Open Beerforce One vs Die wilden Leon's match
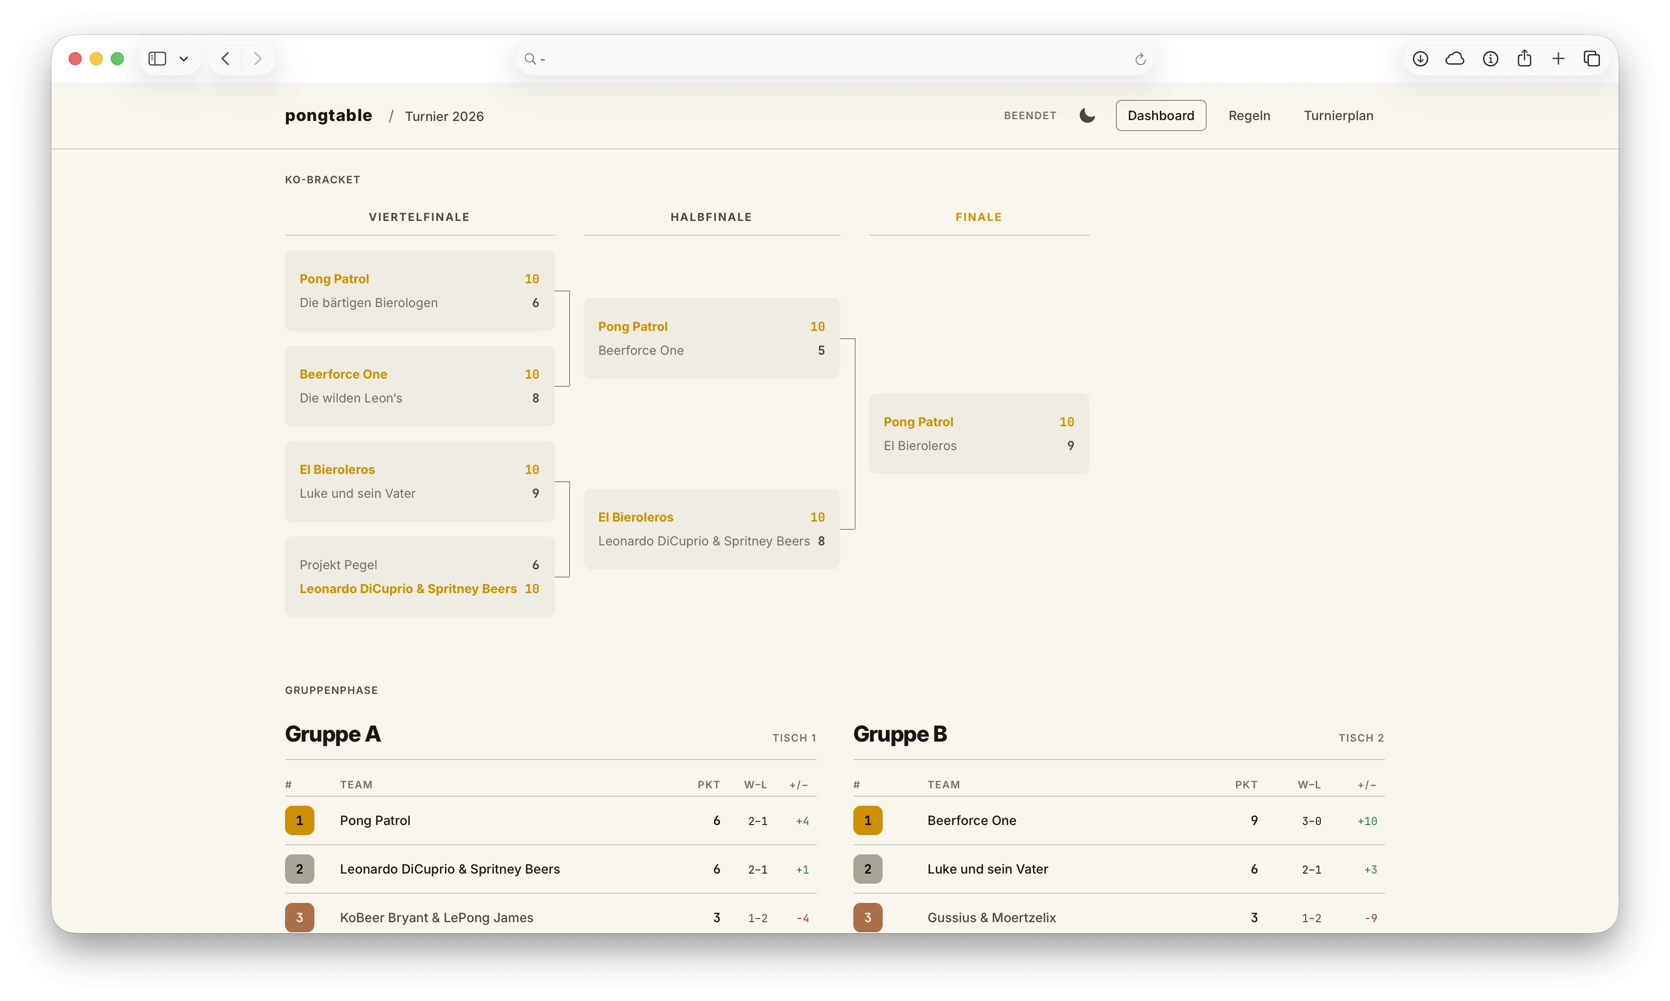Screen dimensions: 1670x1001 [419, 386]
